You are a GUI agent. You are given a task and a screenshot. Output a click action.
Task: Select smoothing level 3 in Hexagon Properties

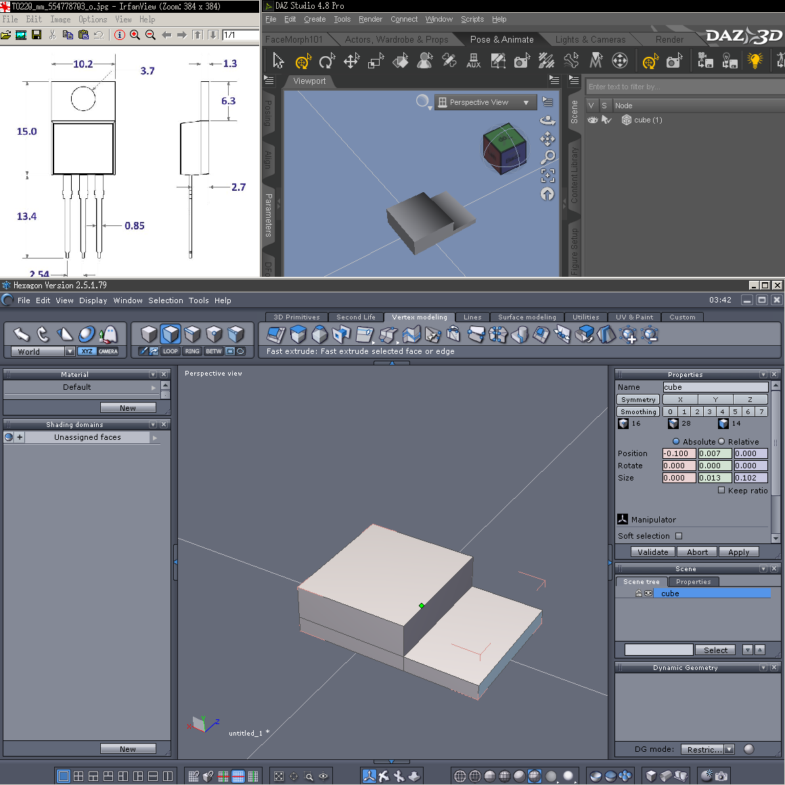(709, 411)
